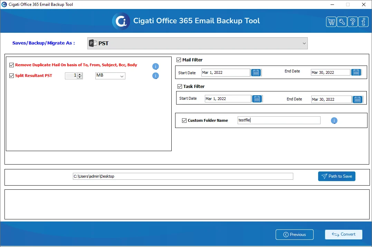The width and height of the screenshot is (372, 247).
Task: Click the Cigati logo in the header
Action: (121, 21)
